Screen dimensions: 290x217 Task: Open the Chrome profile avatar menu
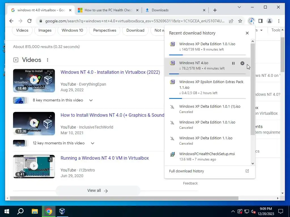270,21
